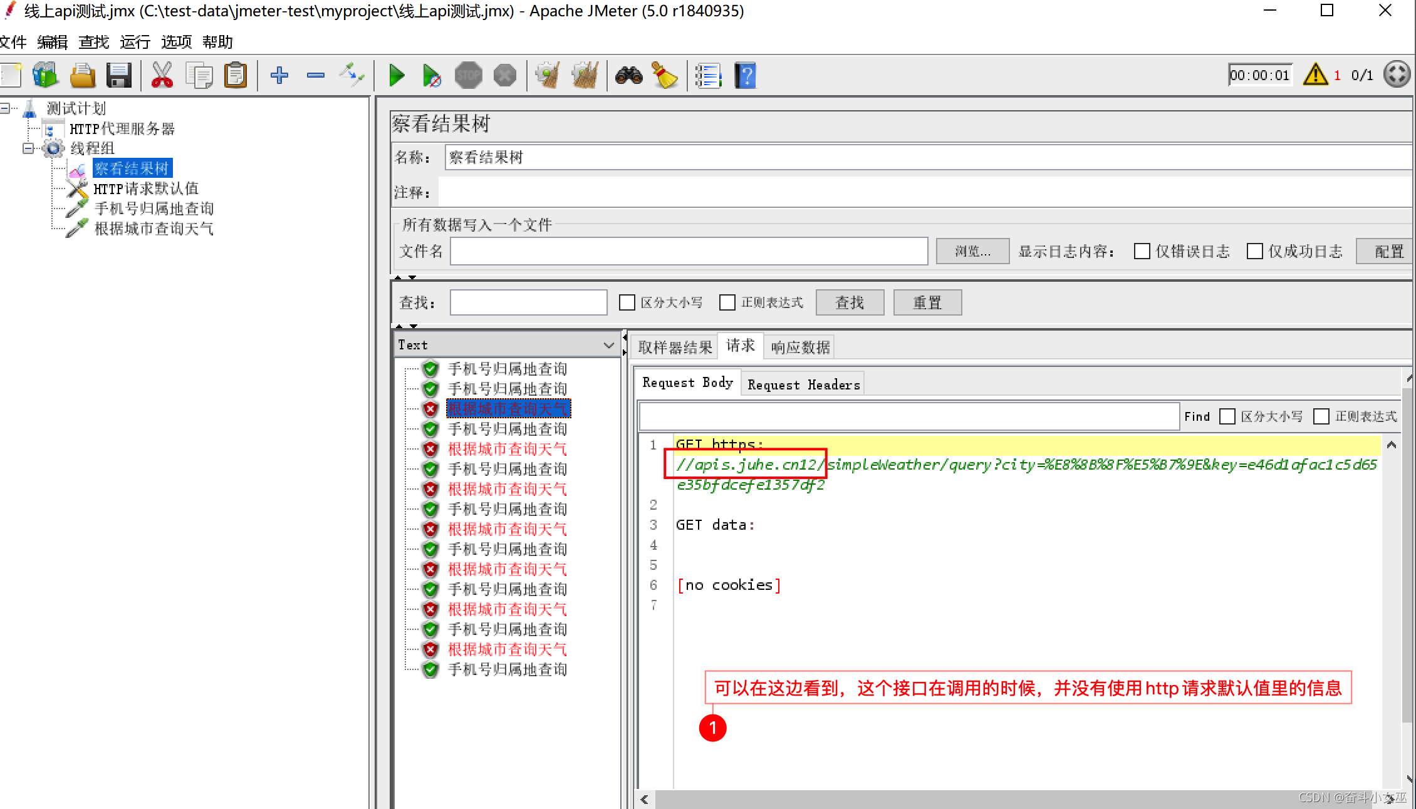The height and width of the screenshot is (809, 1416).
Task: Select last 手机号归属地查询 result entry
Action: pos(508,669)
